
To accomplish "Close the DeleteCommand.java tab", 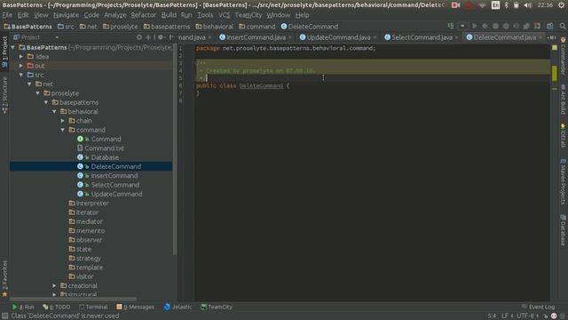I will pyautogui.click(x=540, y=37).
